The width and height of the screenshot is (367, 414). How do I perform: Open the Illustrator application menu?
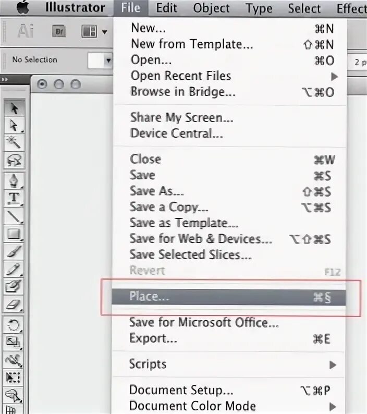coord(75,7)
